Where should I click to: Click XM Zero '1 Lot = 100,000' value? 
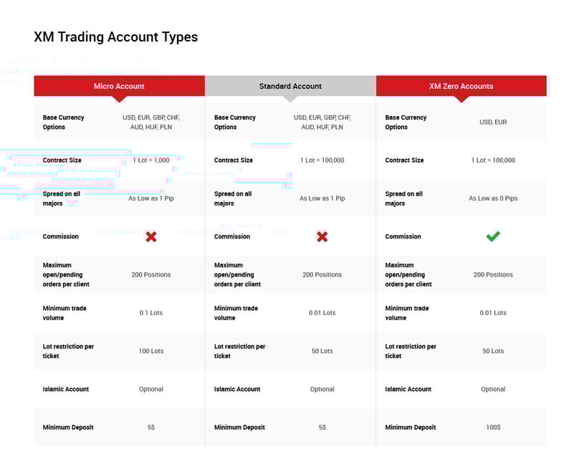click(x=493, y=160)
